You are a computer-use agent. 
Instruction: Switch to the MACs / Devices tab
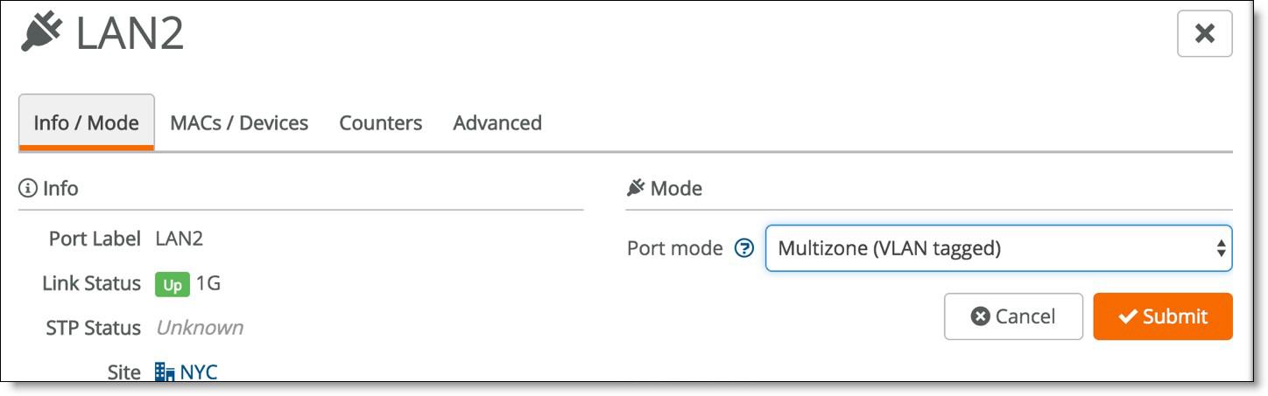pos(239,123)
